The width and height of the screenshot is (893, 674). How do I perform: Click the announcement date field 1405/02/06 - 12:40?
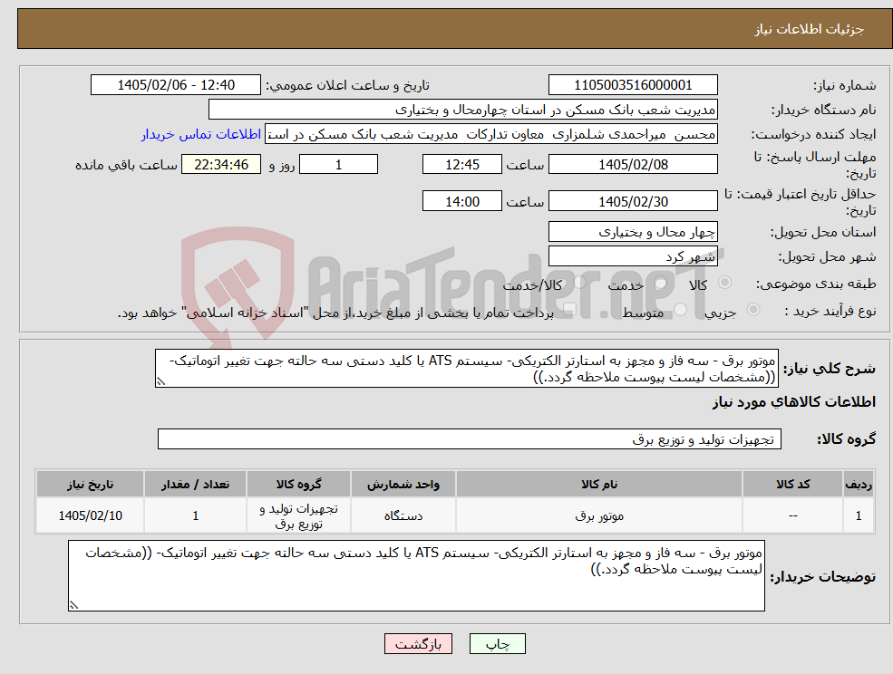pos(175,85)
